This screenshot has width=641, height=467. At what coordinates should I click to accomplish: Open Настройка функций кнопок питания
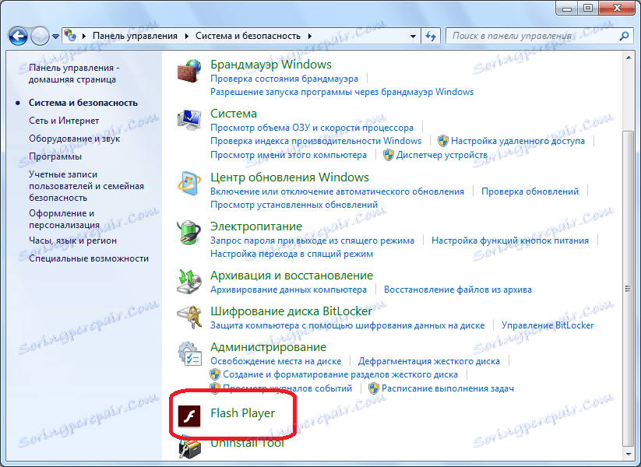point(510,241)
